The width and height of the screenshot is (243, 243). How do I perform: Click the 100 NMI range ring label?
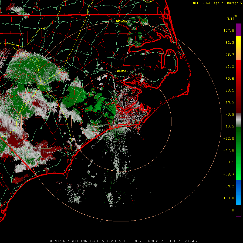[121, 21]
